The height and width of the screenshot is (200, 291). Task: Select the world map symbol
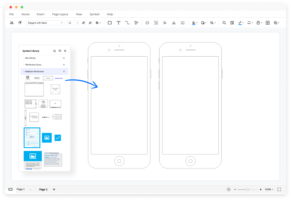pyautogui.click(x=34, y=117)
